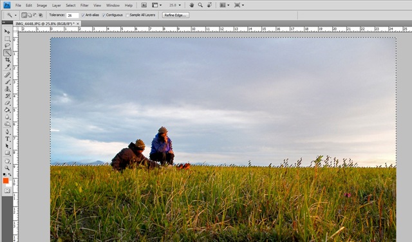The width and height of the screenshot is (412, 242).
Task: Toggle the Contiguous checkbox
Action: 104,15
